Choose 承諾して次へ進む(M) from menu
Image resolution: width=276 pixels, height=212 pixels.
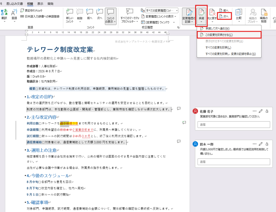(x=229, y=29)
